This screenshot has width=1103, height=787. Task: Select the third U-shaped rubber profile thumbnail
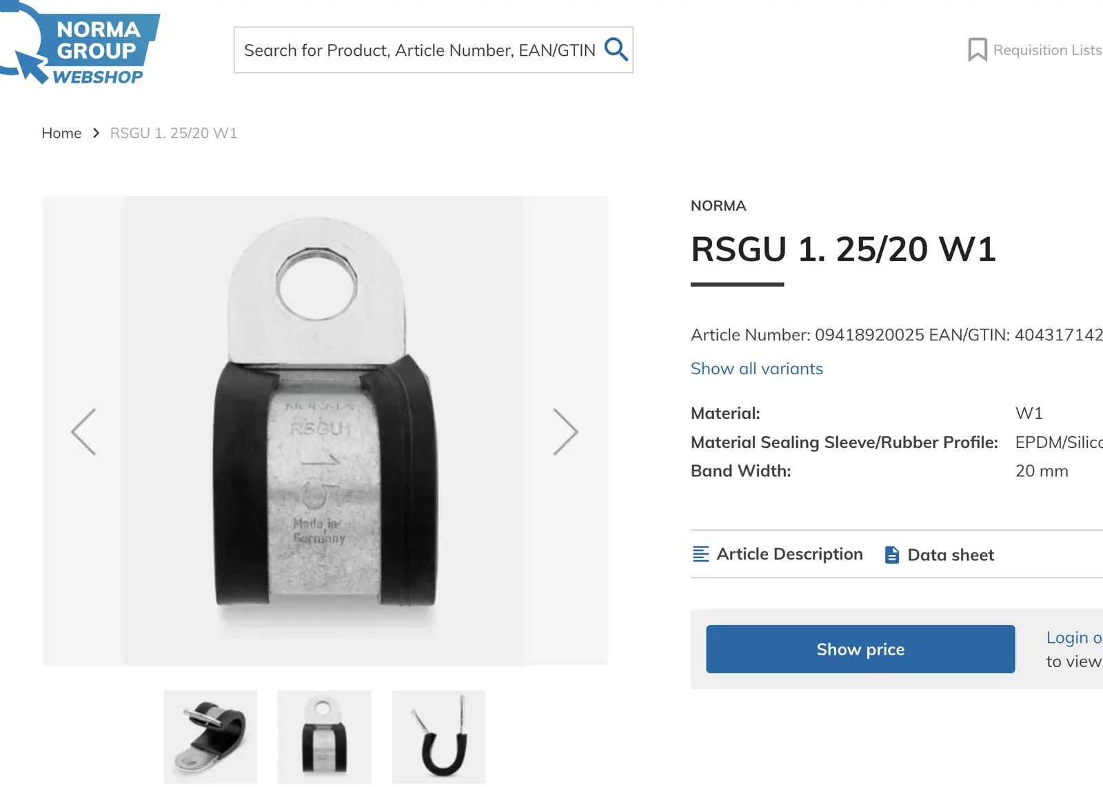coord(438,737)
